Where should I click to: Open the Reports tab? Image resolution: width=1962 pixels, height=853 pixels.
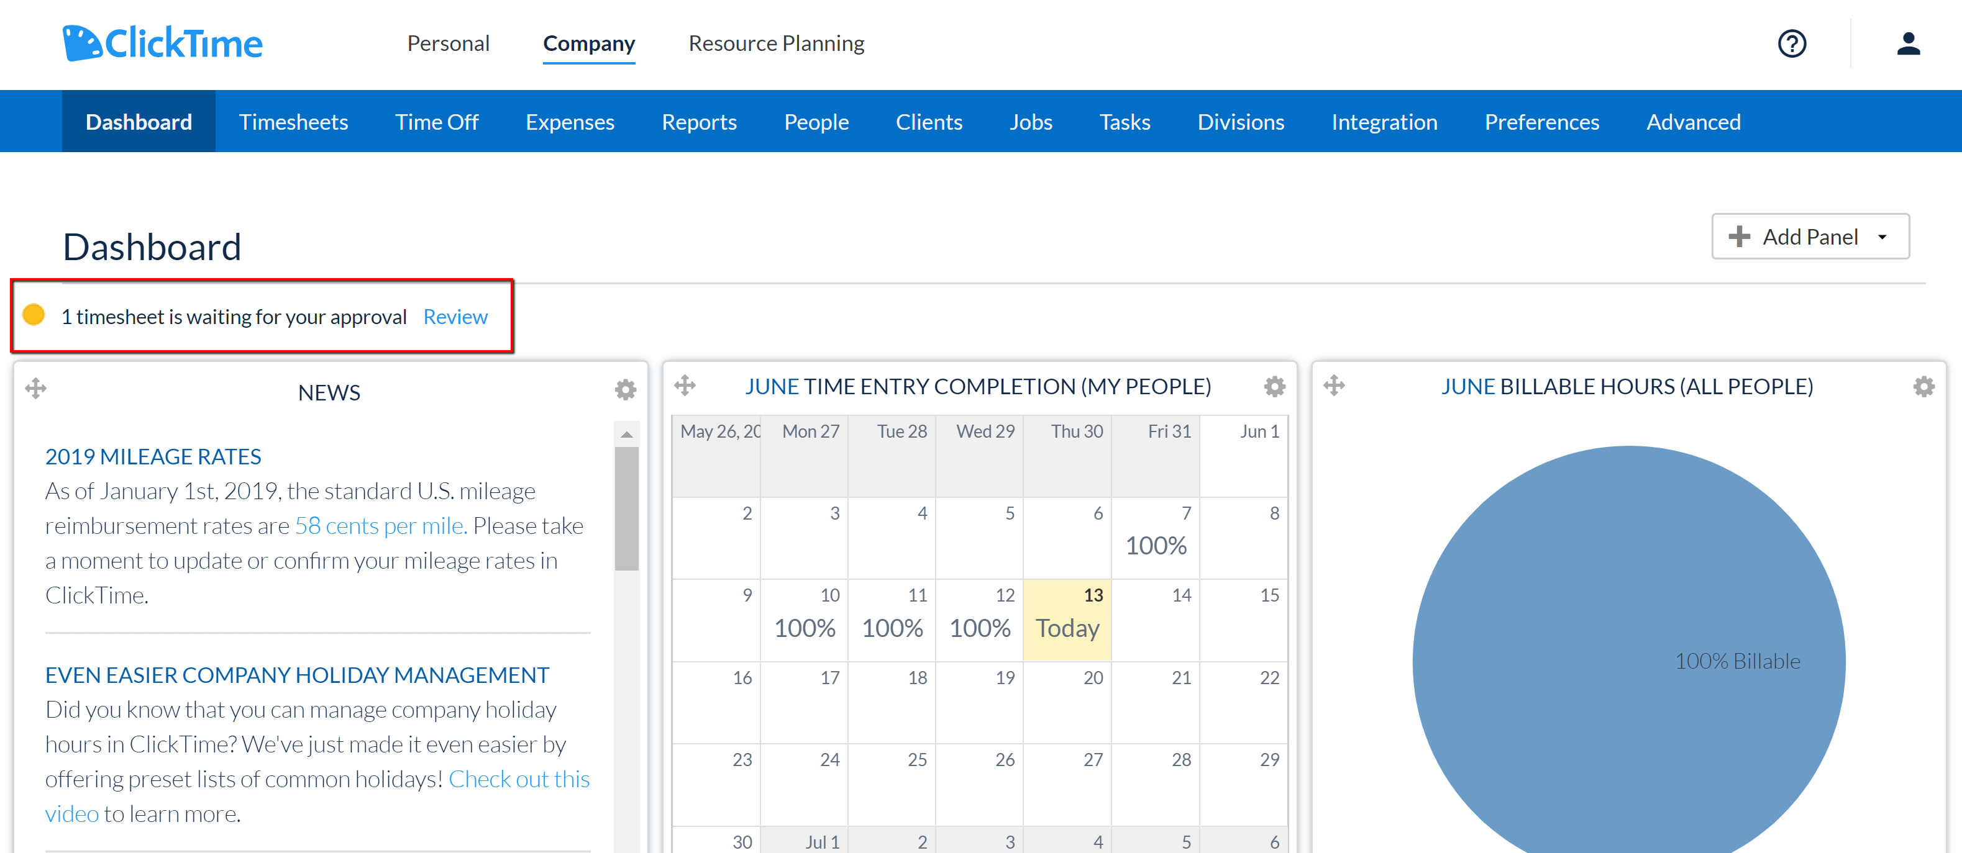[x=699, y=122]
